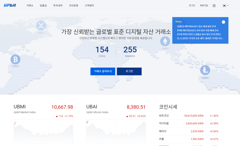The width and height of the screenshot is (240, 146).
Task: Open the 업비트 투자자 보호 센터 news notice
Action: click(x=200, y=38)
